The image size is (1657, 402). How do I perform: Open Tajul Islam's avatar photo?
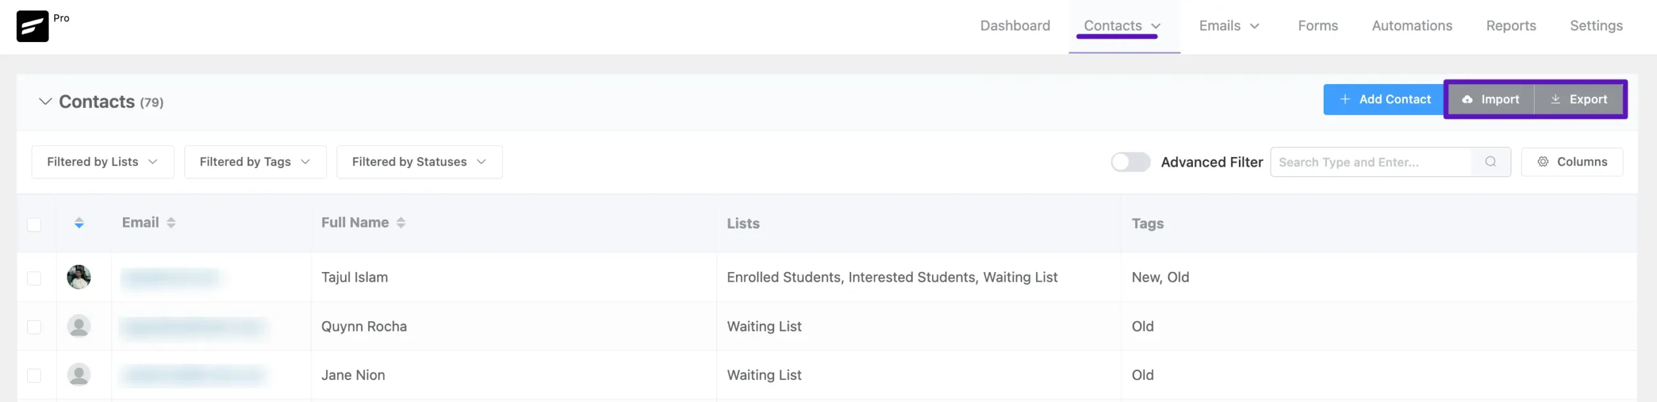[79, 277]
